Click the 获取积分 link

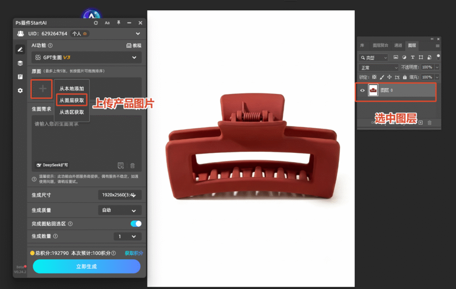(x=134, y=253)
